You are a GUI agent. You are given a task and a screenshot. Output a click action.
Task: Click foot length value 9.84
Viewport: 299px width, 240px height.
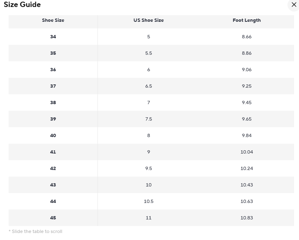[246, 135]
